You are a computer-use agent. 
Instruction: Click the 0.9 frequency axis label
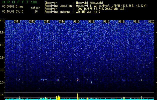point(2,57)
